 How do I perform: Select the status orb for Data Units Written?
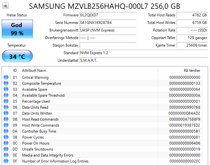click(x=6, y=113)
